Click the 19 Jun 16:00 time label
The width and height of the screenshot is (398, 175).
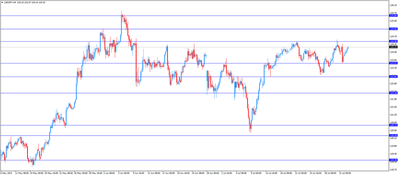(183, 173)
